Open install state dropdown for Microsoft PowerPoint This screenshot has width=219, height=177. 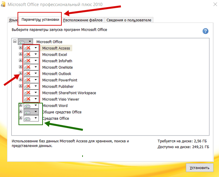(x=31, y=80)
